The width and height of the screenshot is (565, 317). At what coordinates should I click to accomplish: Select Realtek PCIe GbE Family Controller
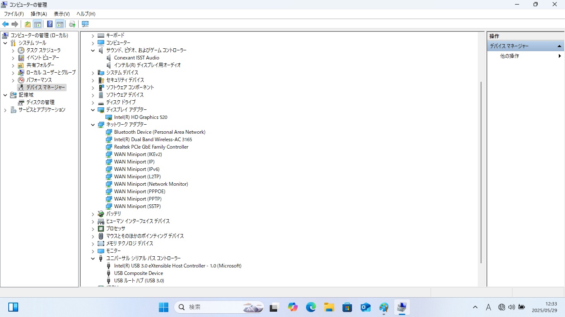coord(151,147)
